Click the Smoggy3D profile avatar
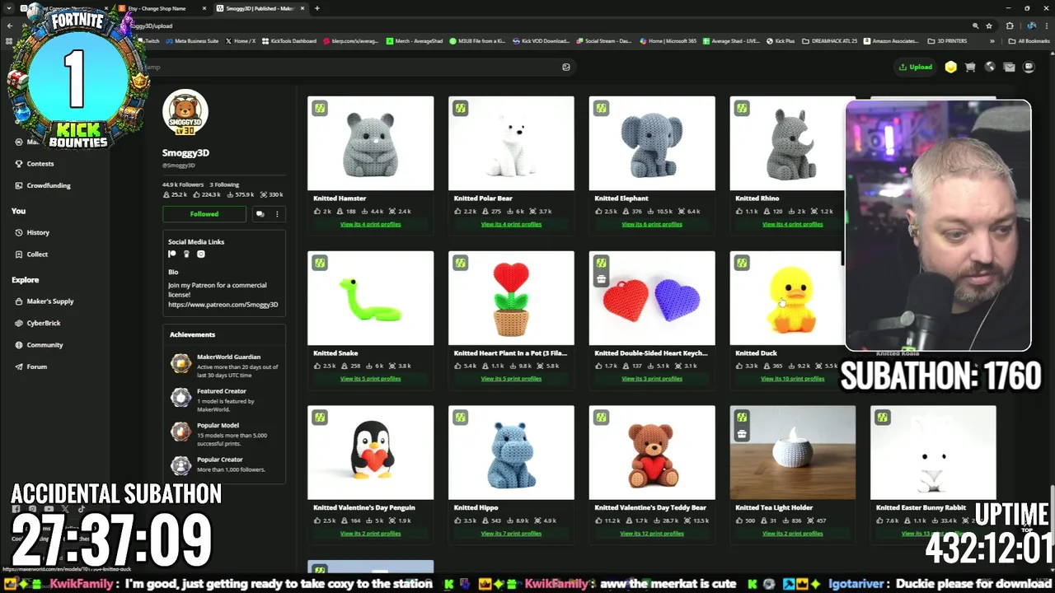The image size is (1055, 593). click(x=185, y=114)
